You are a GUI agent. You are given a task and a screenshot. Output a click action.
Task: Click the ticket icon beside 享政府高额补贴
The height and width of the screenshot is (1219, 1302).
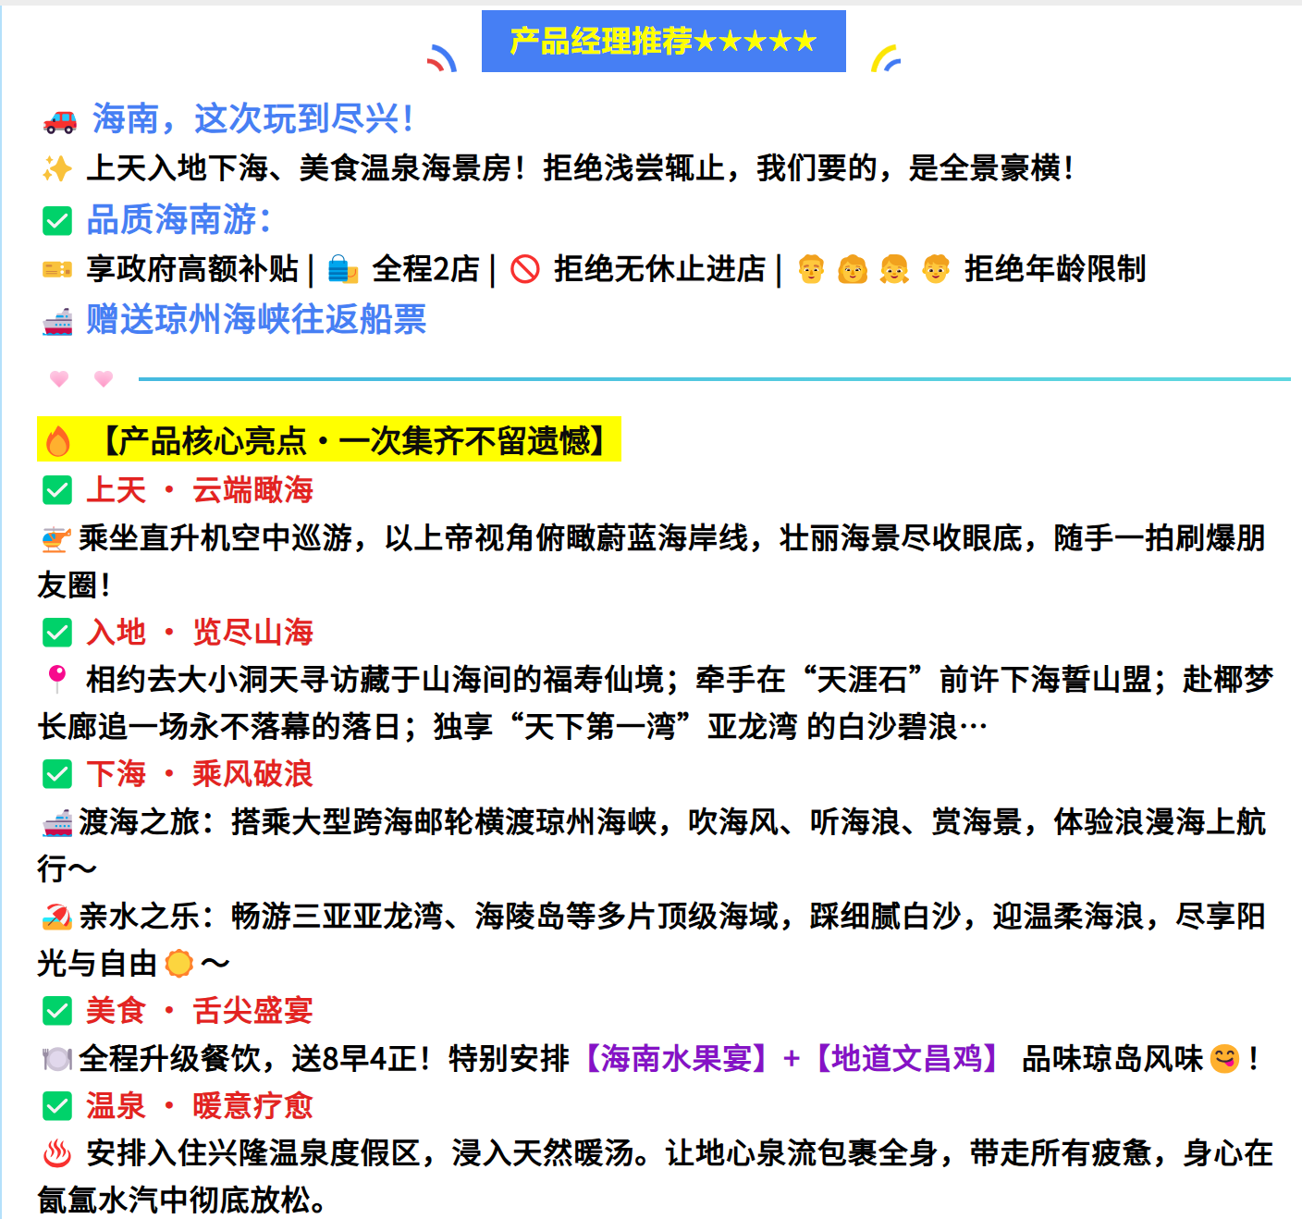tap(57, 270)
